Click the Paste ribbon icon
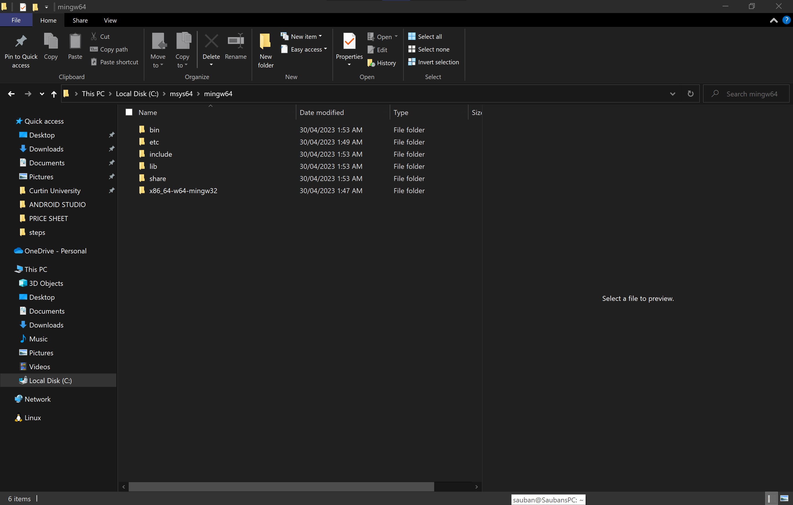Image resolution: width=793 pixels, height=505 pixels. (x=75, y=41)
